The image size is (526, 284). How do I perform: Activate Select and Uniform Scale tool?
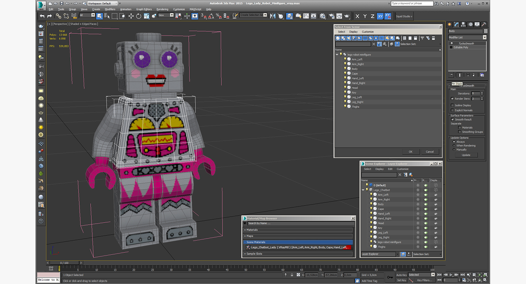coord(146,16)
